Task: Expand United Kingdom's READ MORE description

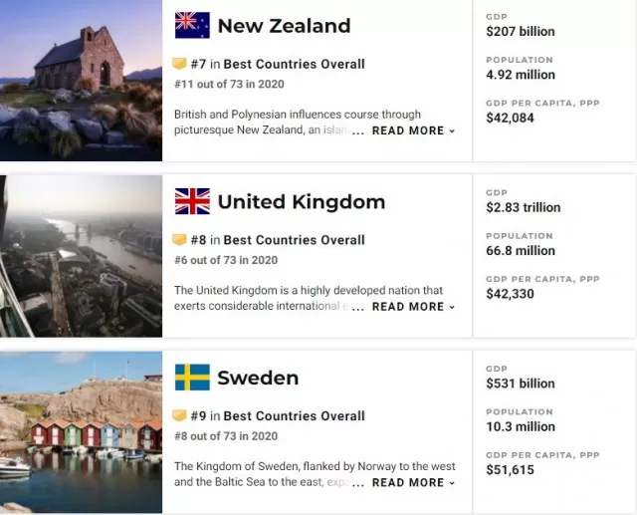Action: pos(413,307)
